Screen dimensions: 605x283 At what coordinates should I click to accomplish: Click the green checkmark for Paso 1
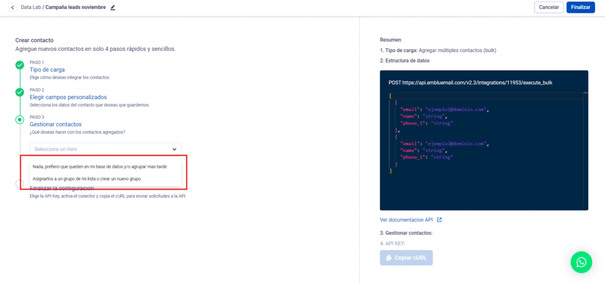tap(19, 65)
